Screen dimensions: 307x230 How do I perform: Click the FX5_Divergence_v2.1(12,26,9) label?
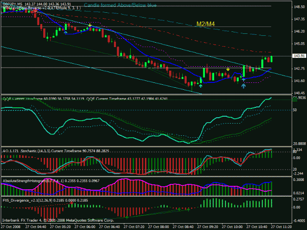(x=45, y=200)
